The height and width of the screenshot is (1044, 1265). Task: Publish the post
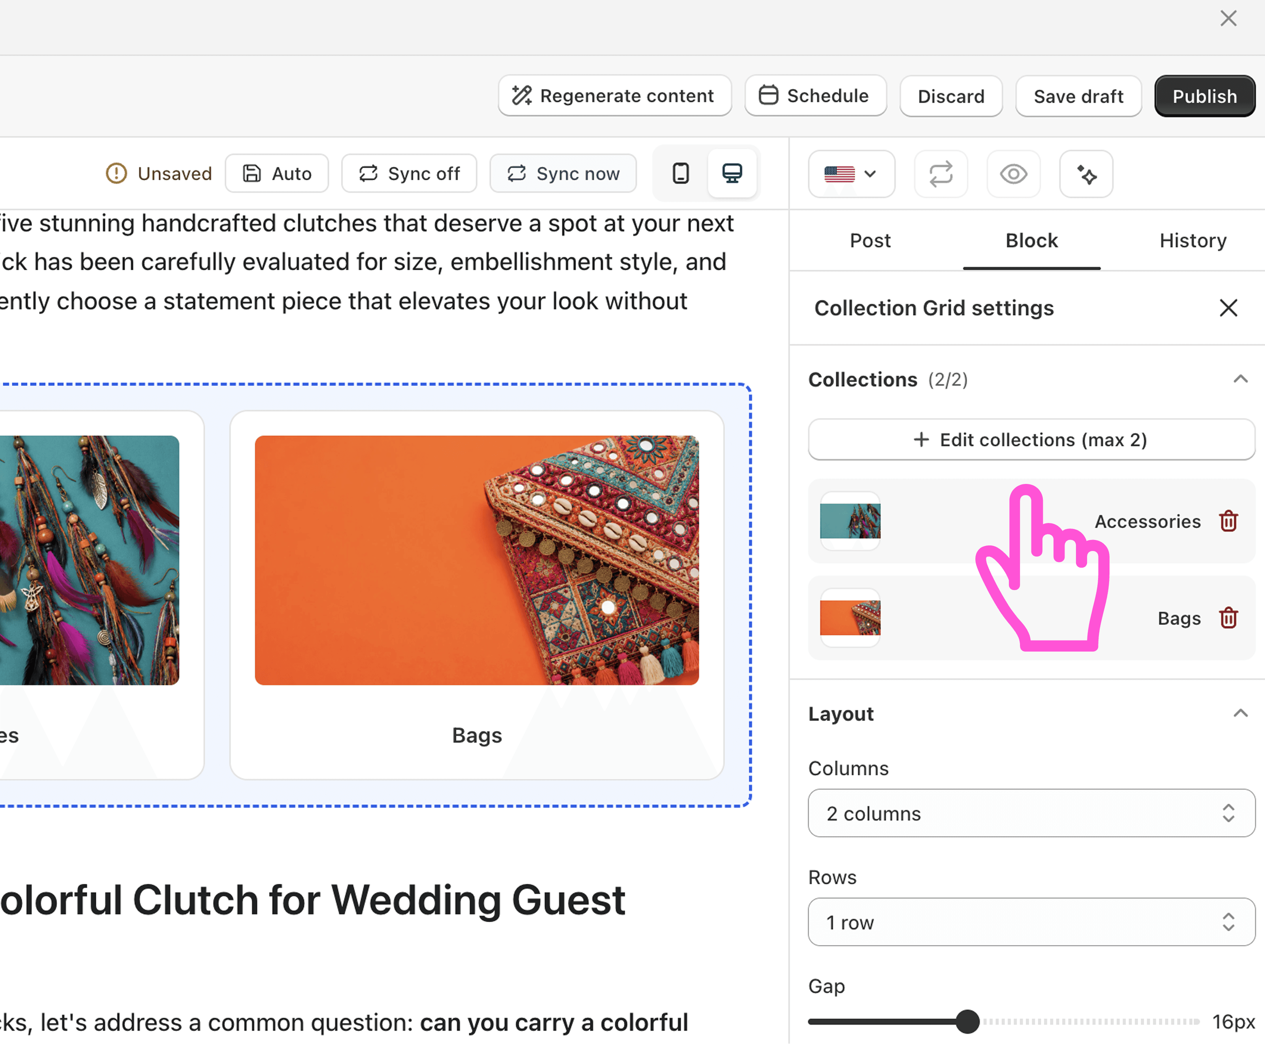[x=1205, y=96]
